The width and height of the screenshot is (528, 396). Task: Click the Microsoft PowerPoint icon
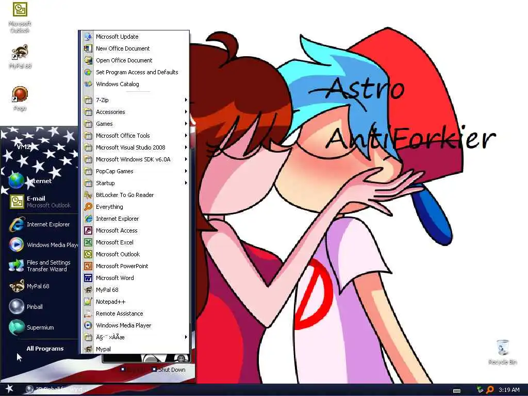[88, 266]
